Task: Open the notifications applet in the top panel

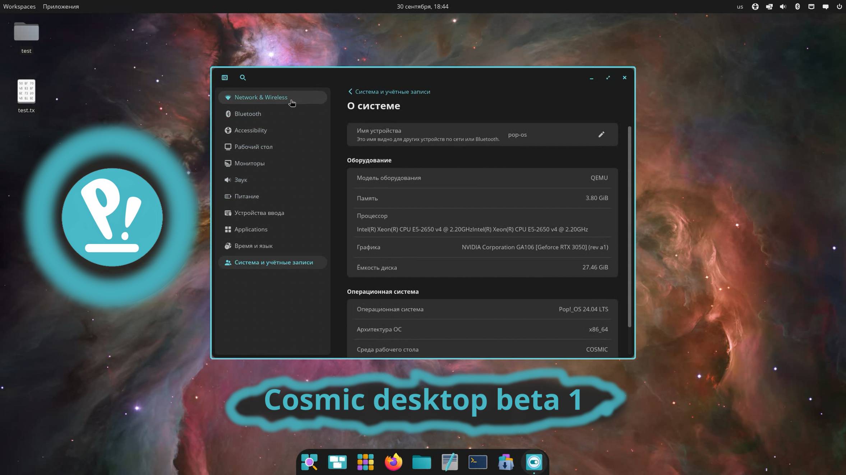Action: point(826,6)
